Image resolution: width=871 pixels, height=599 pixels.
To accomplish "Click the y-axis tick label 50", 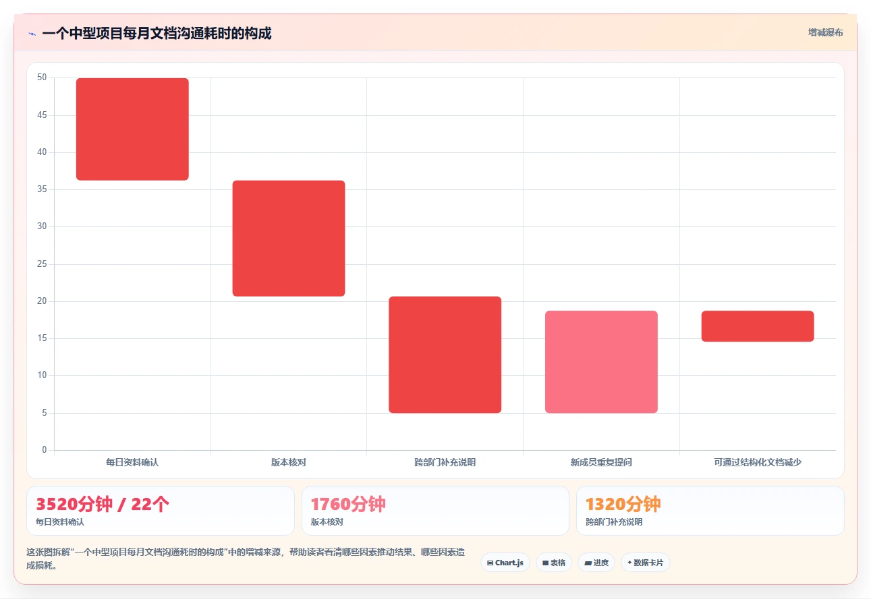I will [x=42, y=77].
